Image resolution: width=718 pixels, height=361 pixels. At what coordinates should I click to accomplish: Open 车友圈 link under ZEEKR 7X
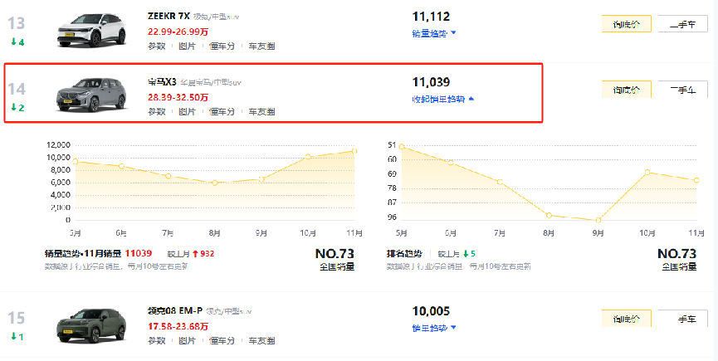tap(261, 46)
